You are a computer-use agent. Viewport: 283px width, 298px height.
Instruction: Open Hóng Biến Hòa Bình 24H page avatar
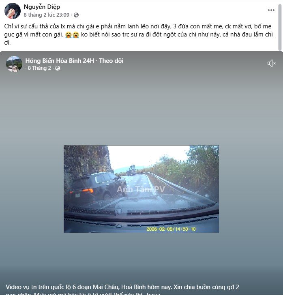point(14,64)
